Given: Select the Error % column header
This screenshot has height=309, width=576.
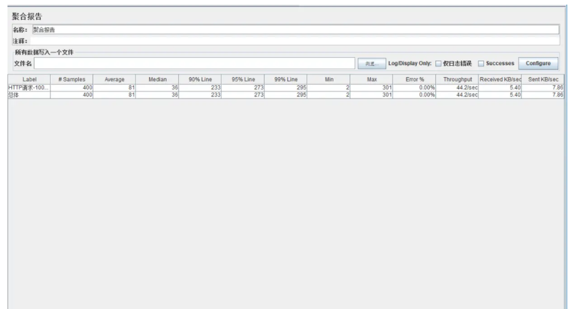Looking at the screenshot, I should click(x=414, y=80).
